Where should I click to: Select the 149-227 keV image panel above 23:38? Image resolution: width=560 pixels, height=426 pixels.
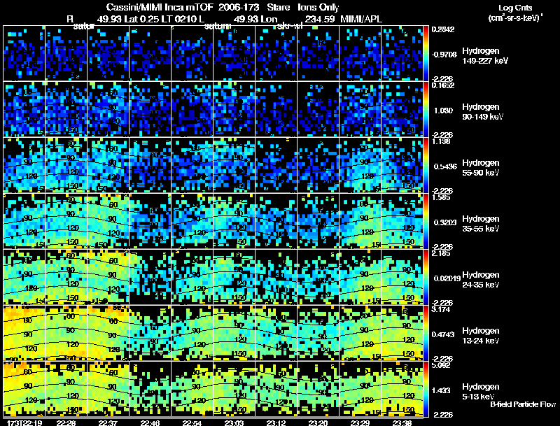(x=402, y=53)
